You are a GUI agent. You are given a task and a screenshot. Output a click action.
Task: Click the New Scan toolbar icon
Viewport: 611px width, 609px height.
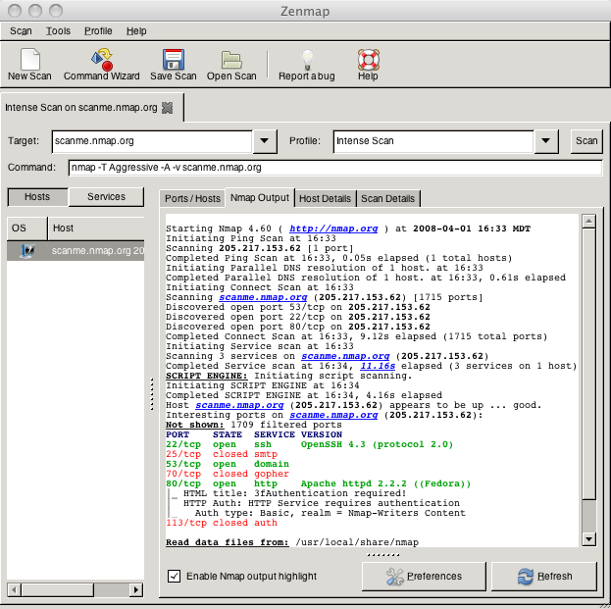[x=30, y=59]
